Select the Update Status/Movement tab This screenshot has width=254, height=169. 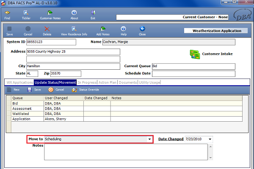coord(55,82)
